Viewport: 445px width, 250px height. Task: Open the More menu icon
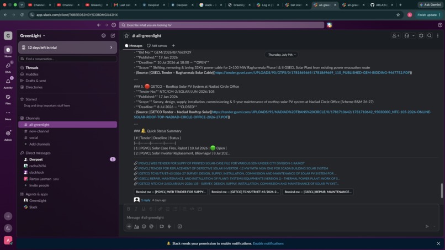(8, 115)
